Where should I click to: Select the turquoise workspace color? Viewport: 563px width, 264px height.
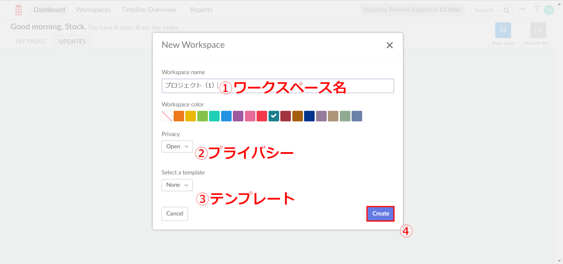[214, 116]
